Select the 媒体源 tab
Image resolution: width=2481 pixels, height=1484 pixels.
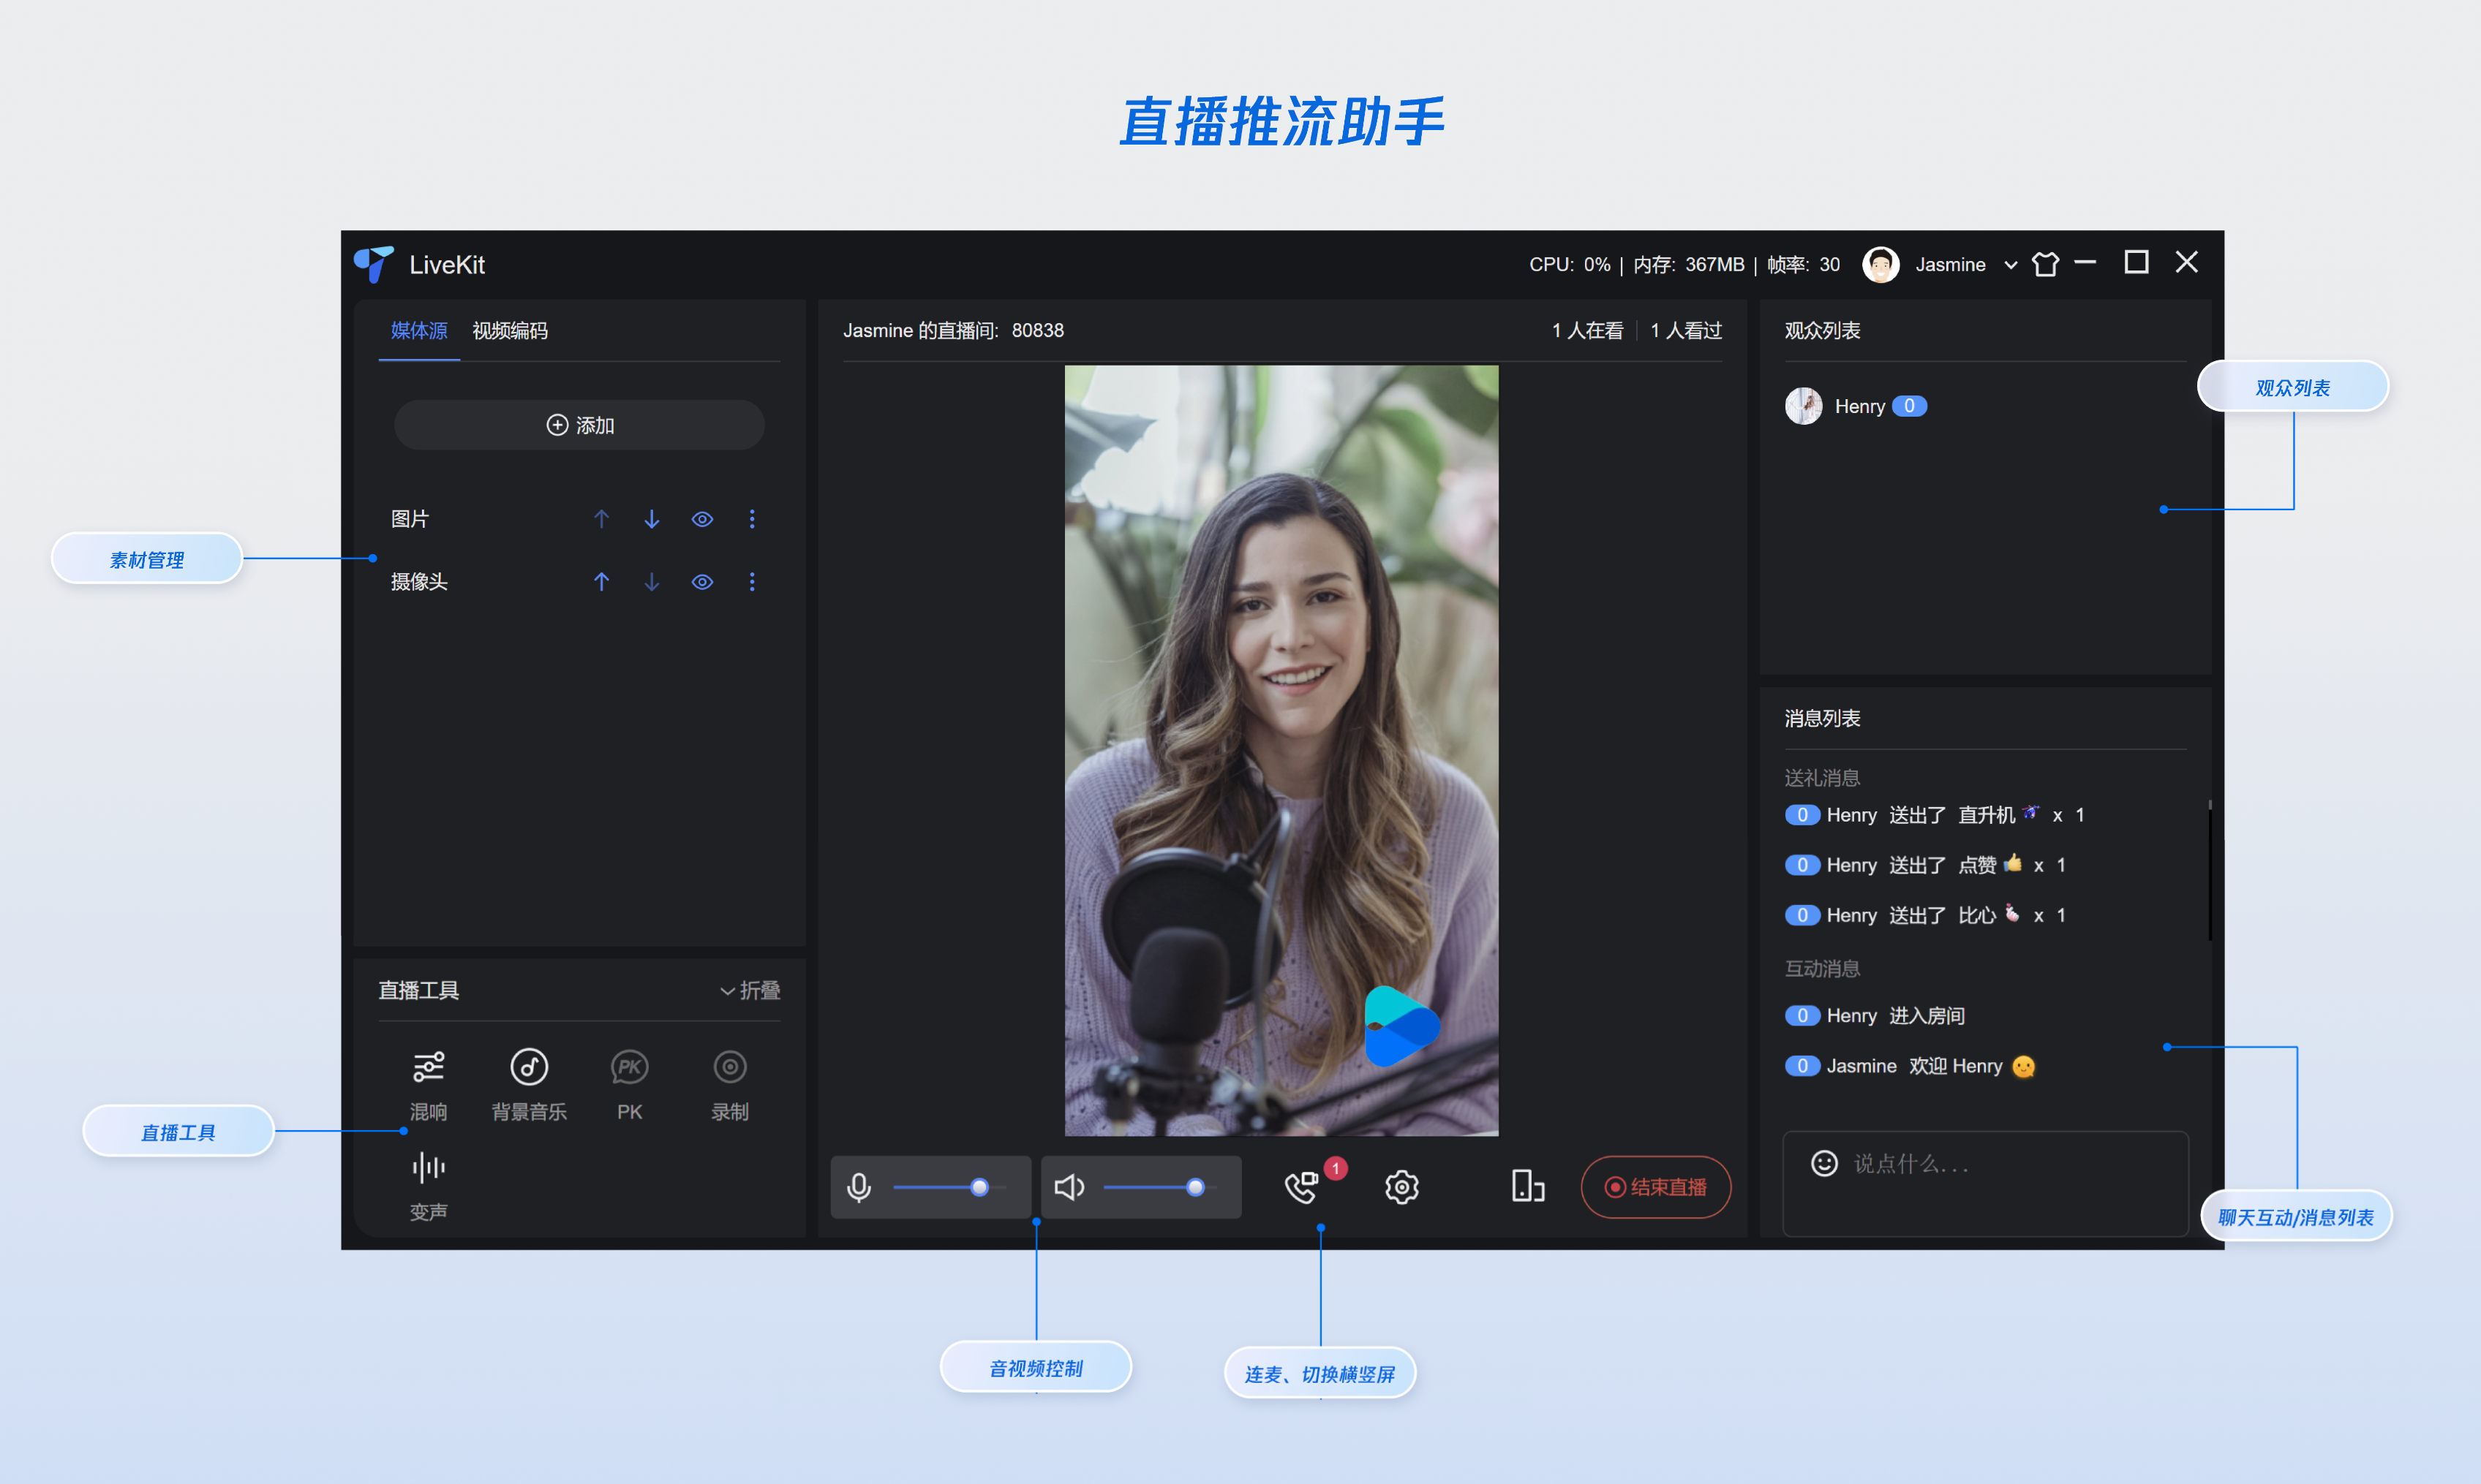418,330
